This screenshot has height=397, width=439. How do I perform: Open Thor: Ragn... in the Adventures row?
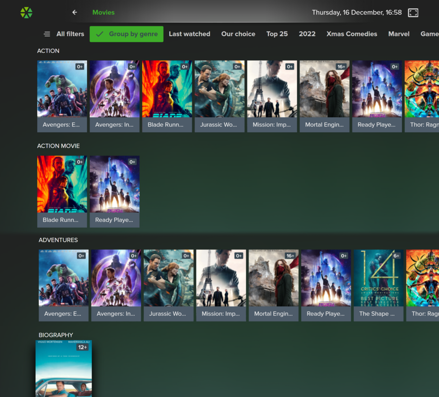click(423, 285)
